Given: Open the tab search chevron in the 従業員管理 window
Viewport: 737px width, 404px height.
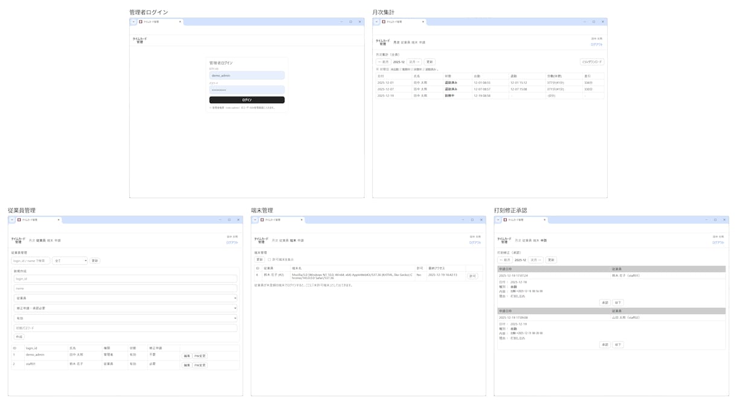Looking at the screenshot, I should pos(12,220).
